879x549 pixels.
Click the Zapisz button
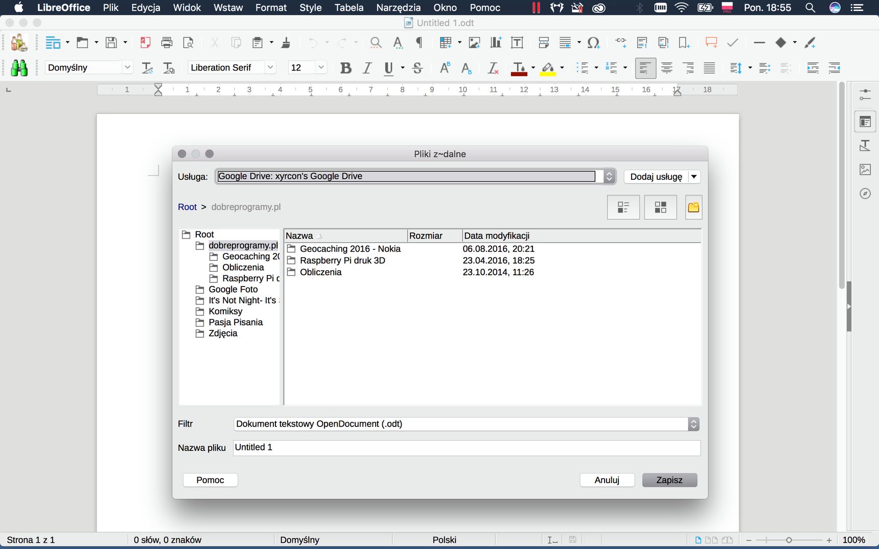pos(669,480)
